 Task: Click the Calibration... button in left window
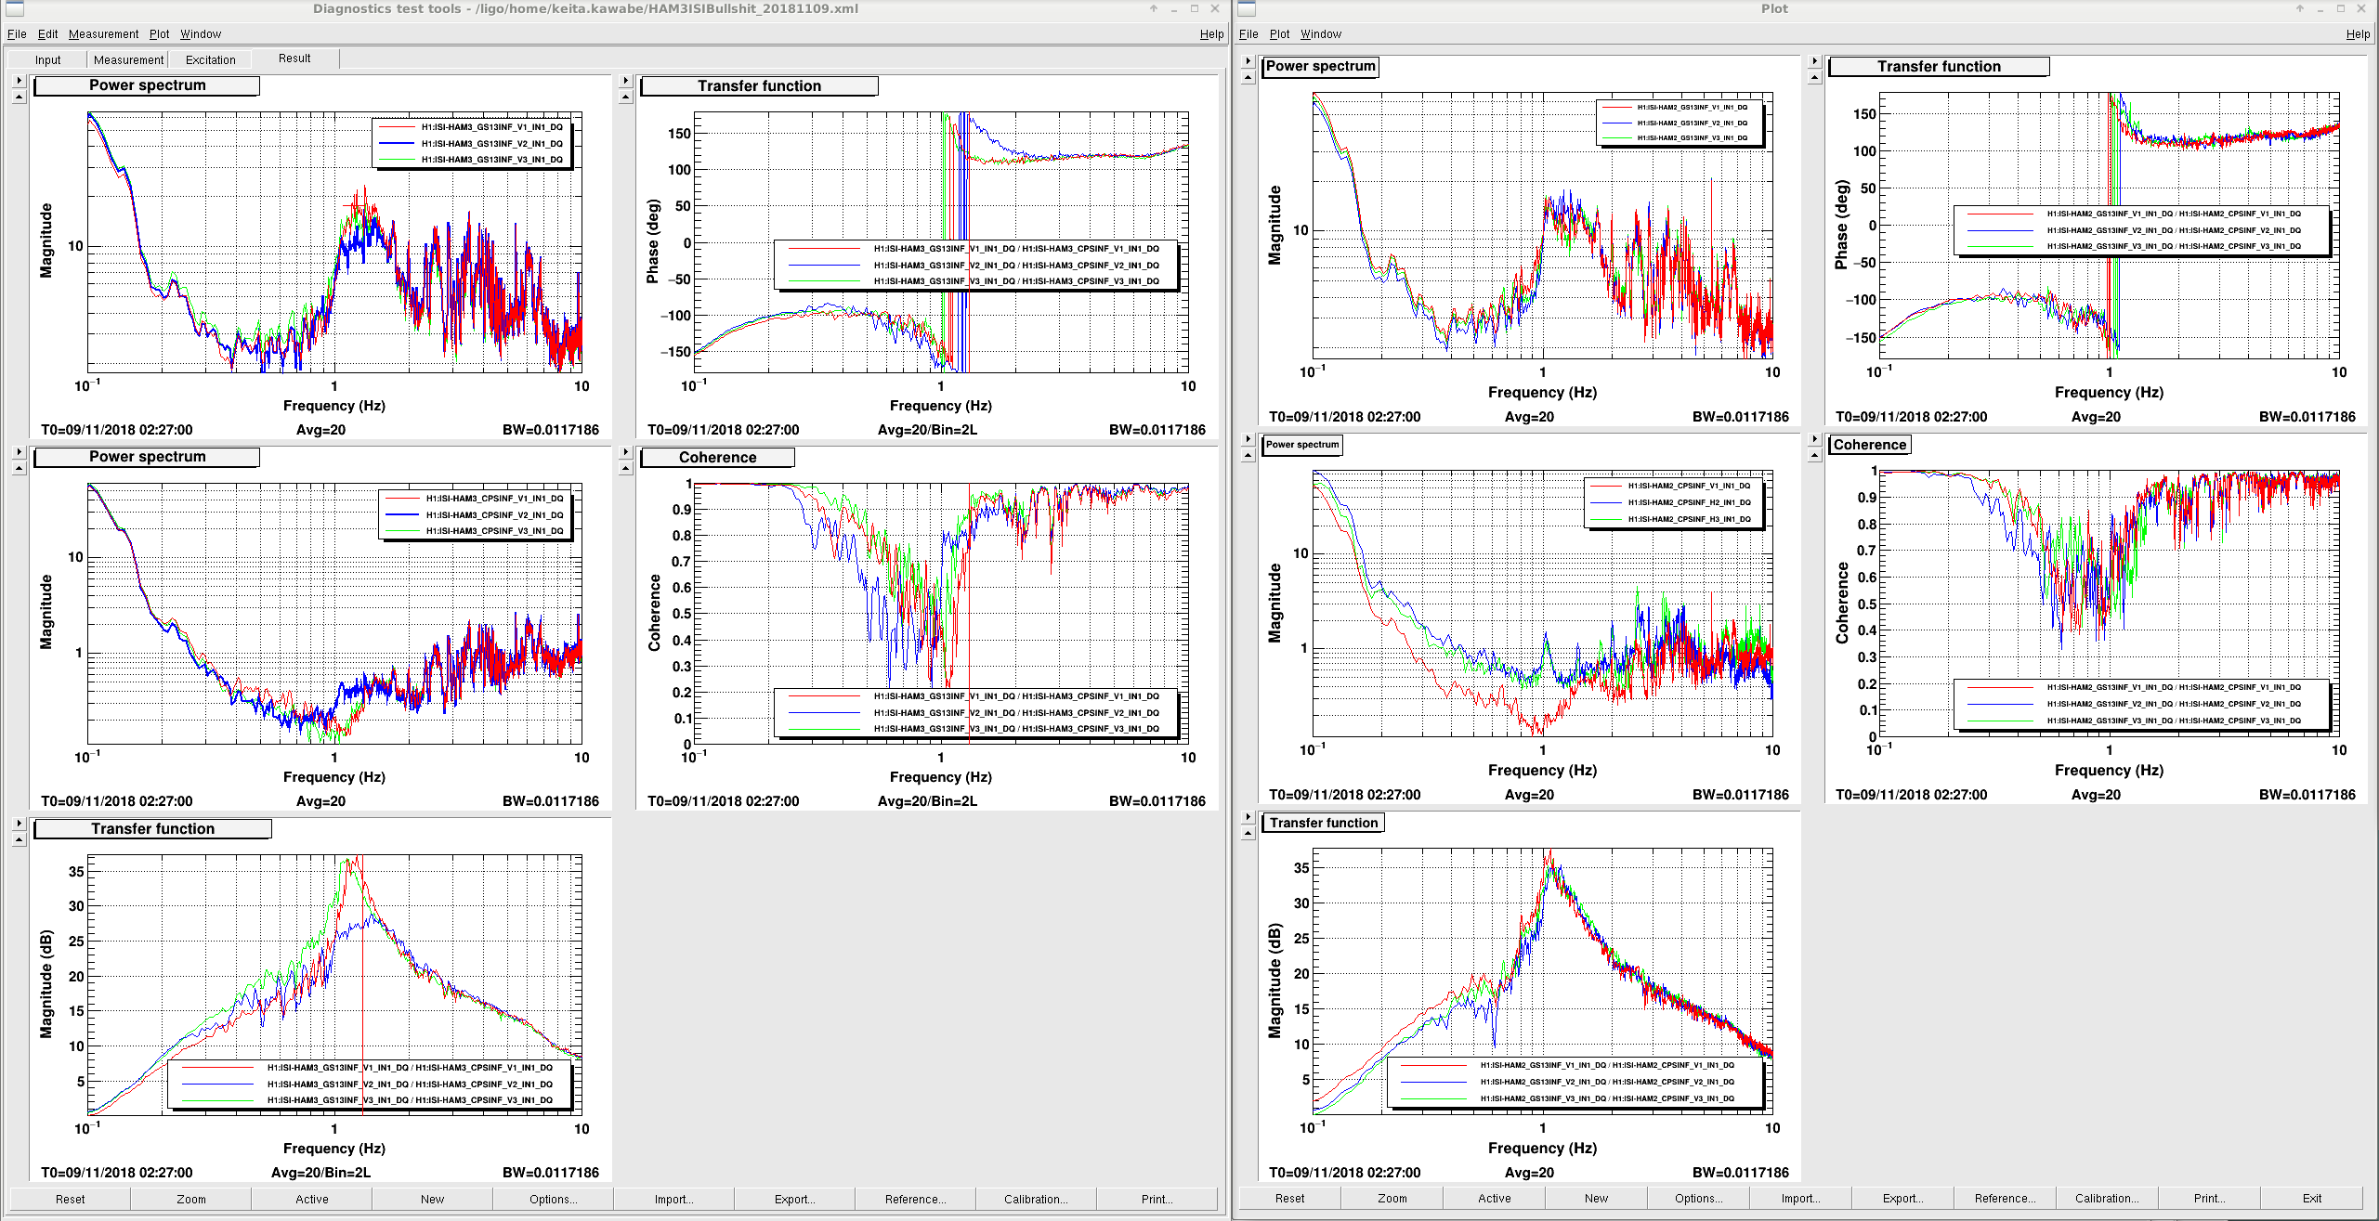(x=1036, y=1199)
